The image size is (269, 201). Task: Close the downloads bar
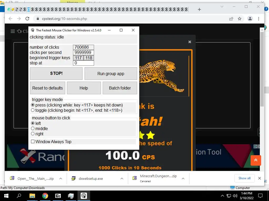(x=259, y=178)
